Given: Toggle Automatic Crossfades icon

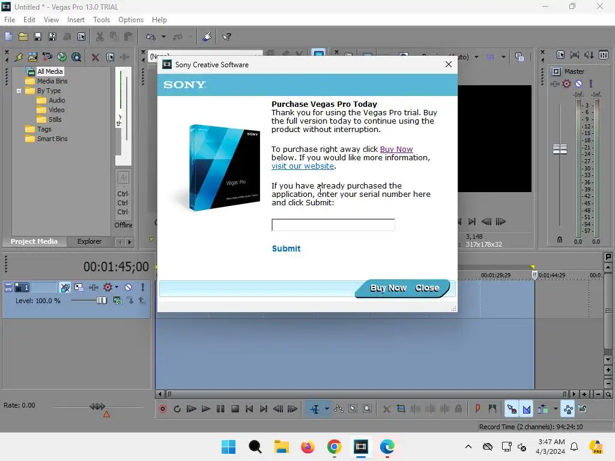Looking at the screenshot, I should coord(526,409).
